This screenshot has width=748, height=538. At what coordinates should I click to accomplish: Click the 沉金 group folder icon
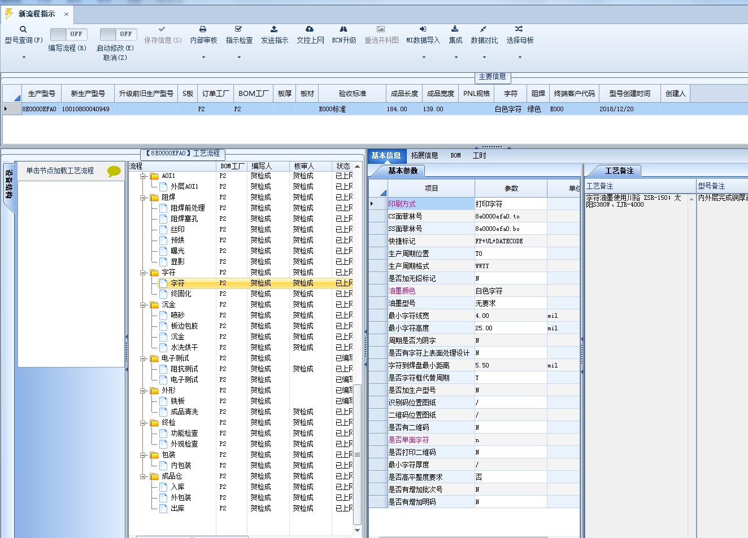154,305
